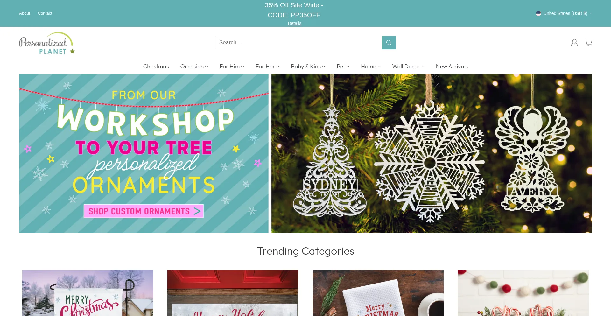Open the Baby & Kids menu
Image resolution: width=611 pixels, height=316 pixels.
[308, 67]
